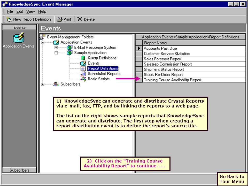Select the Accounts Past Due report
248x186 pixels.
(194, 48)
